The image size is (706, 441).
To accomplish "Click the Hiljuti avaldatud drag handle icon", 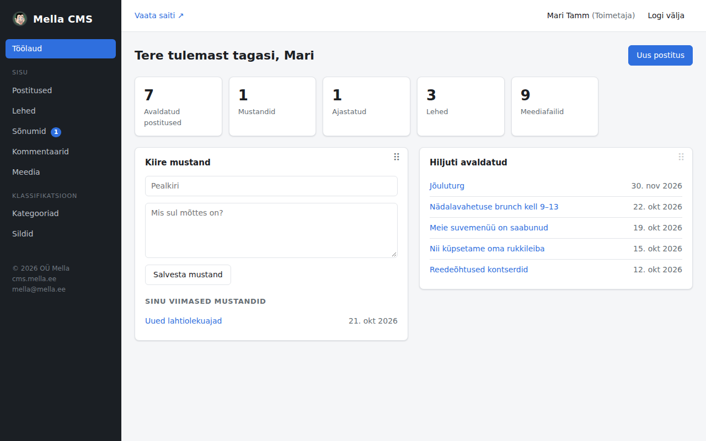I will coord(681,157).
